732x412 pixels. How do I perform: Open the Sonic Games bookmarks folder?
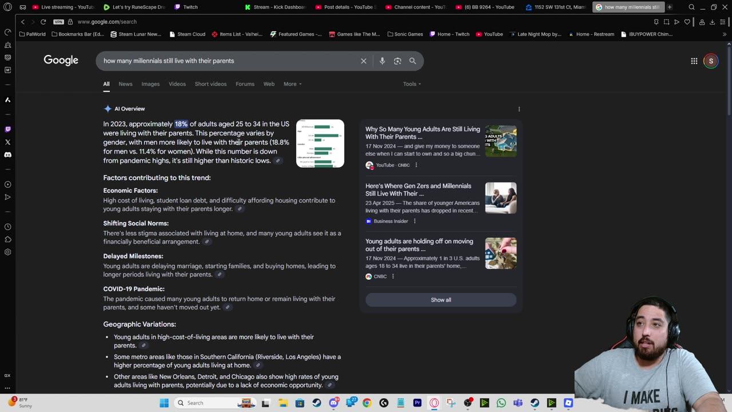(x=405, y=34)
